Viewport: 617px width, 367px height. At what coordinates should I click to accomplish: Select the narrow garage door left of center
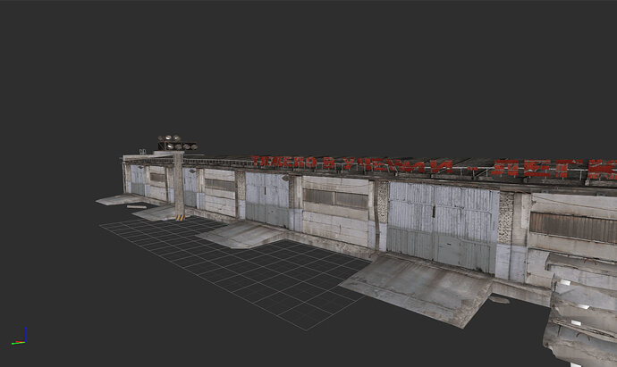(x=266, y=200)
